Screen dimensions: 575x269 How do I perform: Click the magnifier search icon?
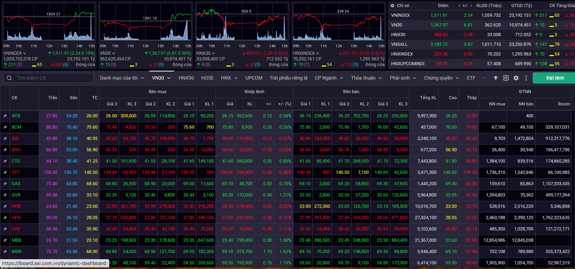pyautogui.click(x=9, y=78)
